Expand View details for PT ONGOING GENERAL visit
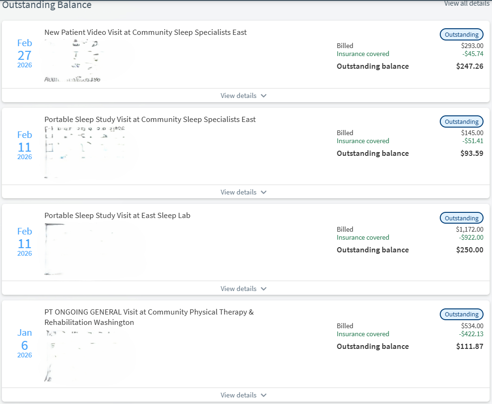The height and width of the screenshot is (404, 492). click(243, 395)
